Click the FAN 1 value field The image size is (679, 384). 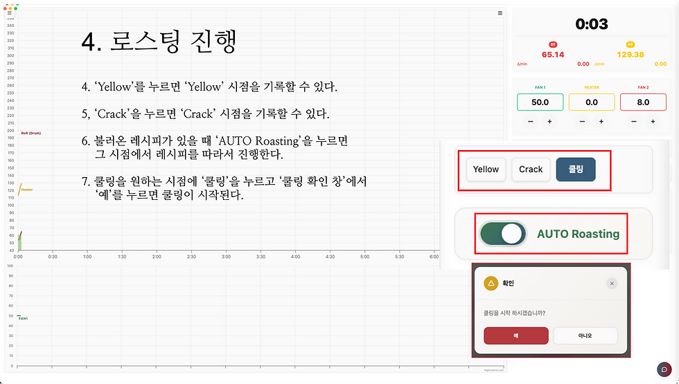tap(540, 102)
